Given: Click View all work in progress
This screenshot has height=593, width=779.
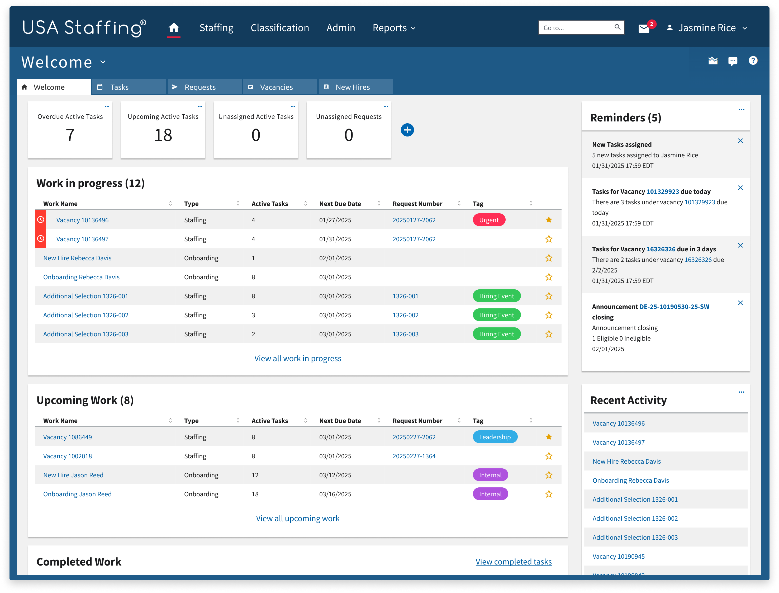Looking at the screenshot, I should [297, 358].
